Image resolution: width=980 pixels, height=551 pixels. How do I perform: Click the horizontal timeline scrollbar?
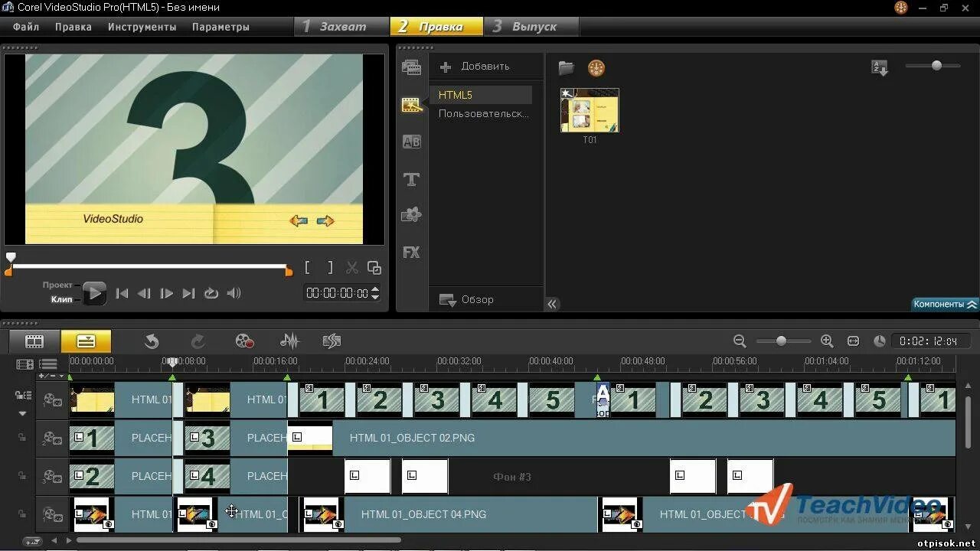click(x=239, y=540)
